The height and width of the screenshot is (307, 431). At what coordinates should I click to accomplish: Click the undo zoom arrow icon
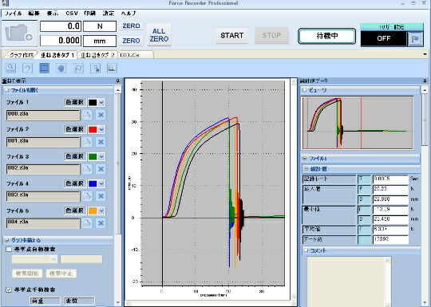point(27,68)
